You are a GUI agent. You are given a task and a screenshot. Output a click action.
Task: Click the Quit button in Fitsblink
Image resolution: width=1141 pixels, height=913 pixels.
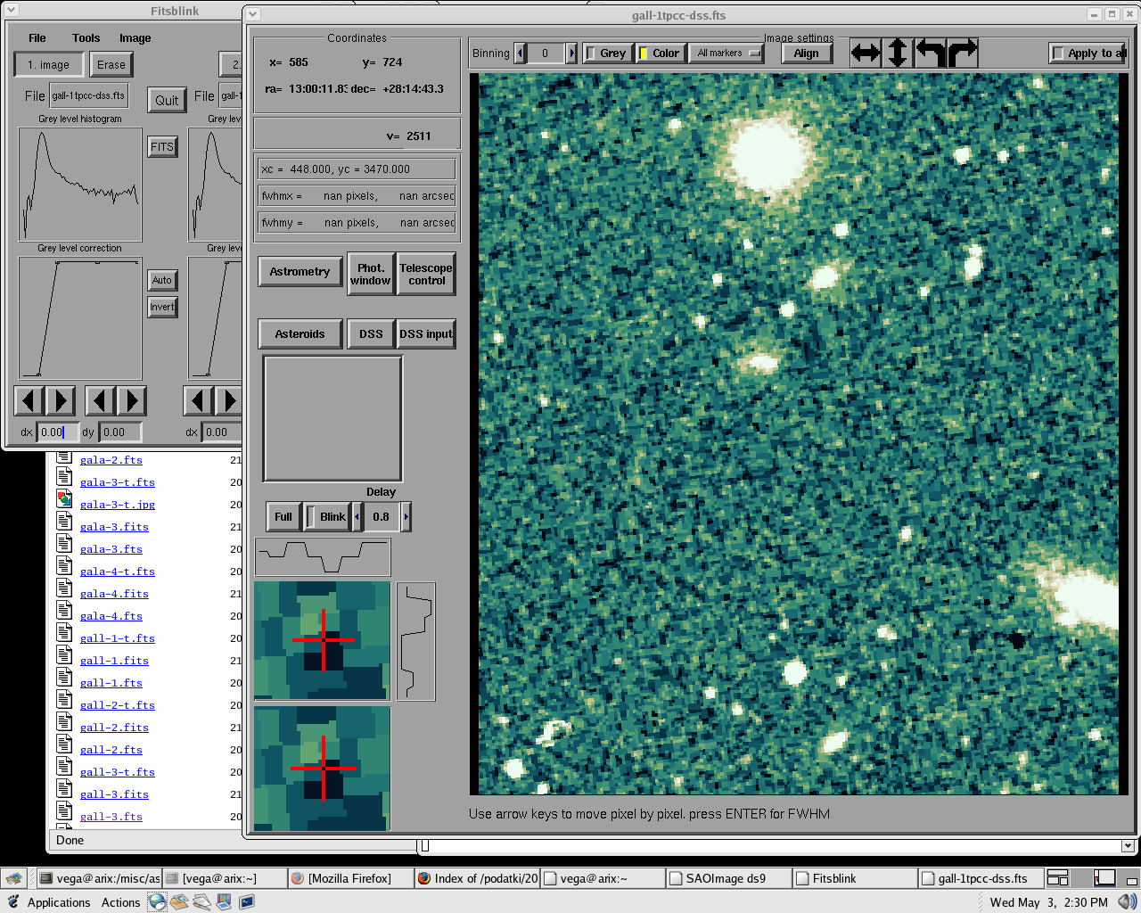point(167,101)
